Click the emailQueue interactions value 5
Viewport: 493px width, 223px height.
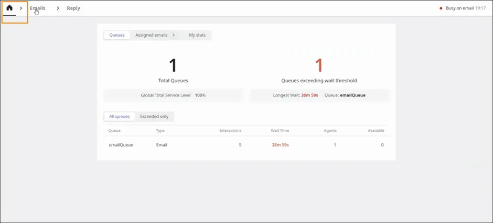(240, 145)
